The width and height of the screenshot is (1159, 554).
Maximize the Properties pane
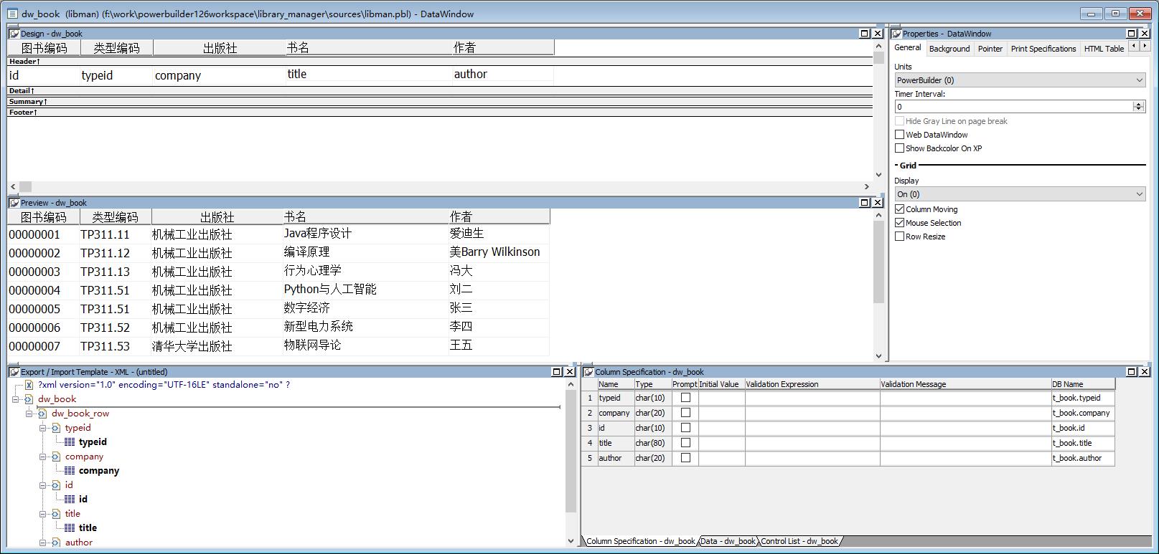coord(1131,34)
